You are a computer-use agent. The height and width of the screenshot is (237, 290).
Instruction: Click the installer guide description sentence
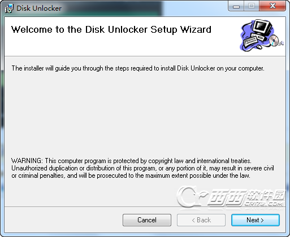coord(138,68)
